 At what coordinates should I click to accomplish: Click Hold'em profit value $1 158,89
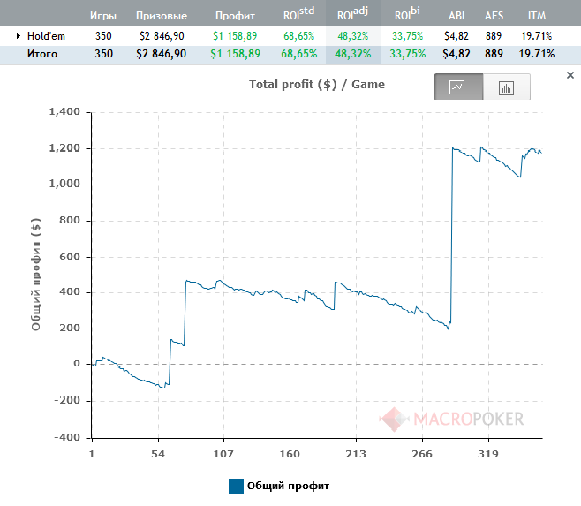(x=235, y=36)
